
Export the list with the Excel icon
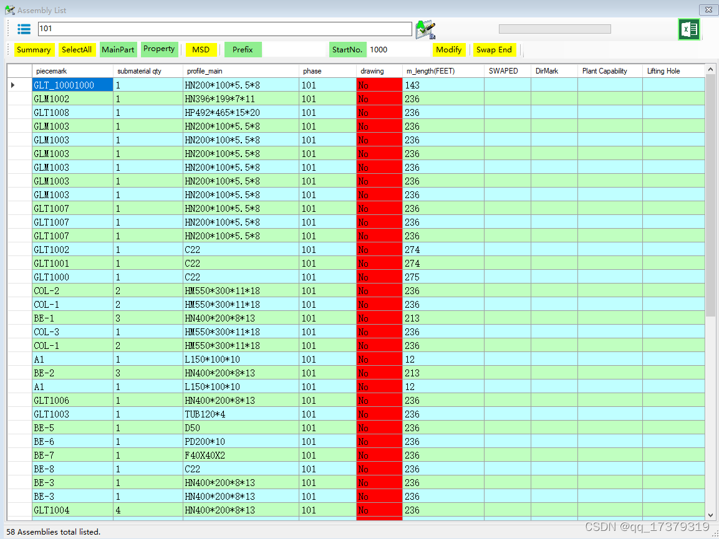pos(688,29)
